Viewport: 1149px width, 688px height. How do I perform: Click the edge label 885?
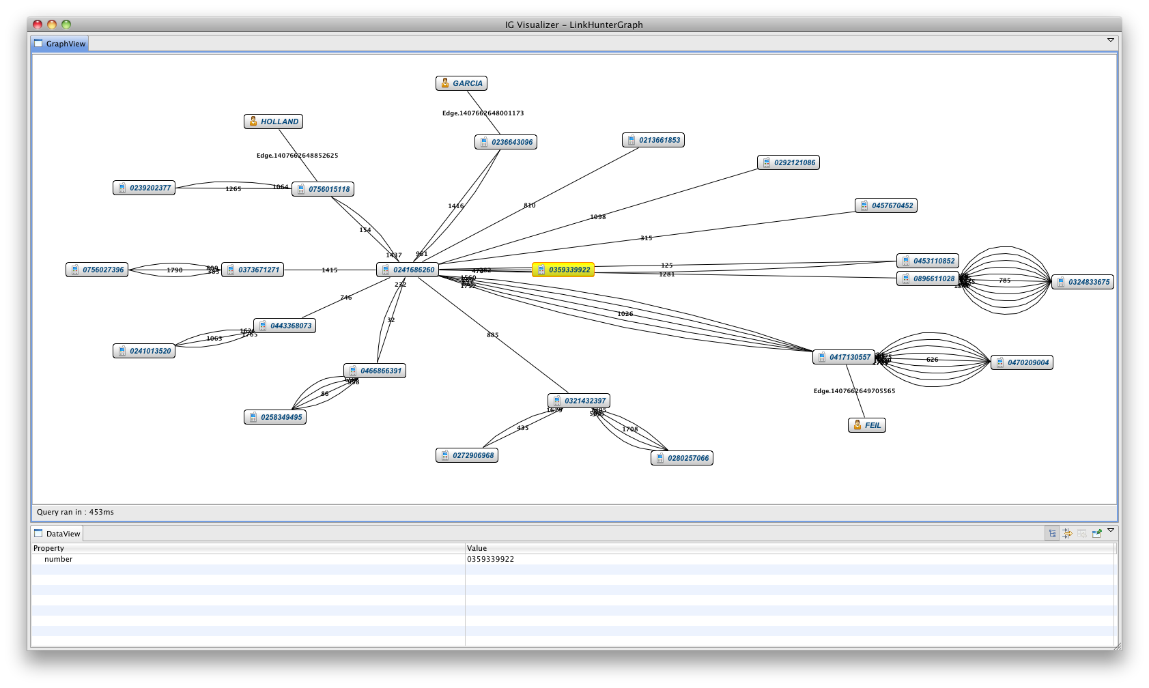click(493, 335)
